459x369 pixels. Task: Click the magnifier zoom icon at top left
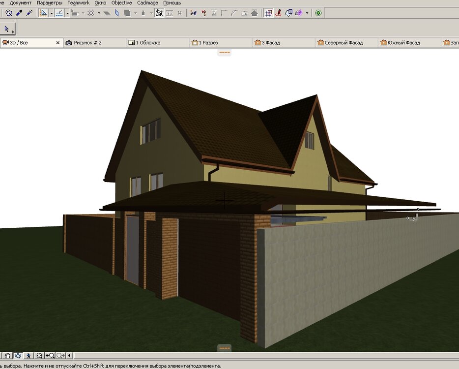[8, 13]
